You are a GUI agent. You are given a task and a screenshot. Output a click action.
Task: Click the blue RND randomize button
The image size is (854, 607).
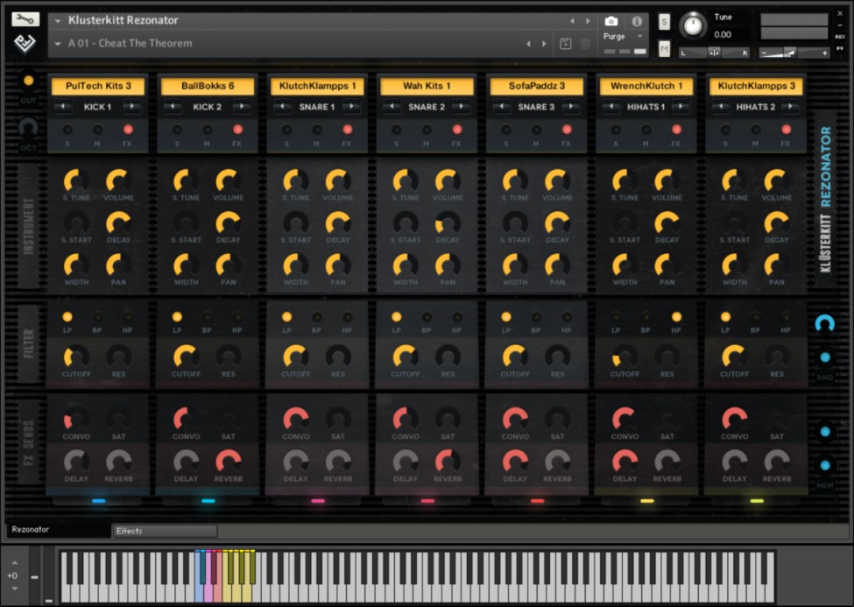coord(824,357)
